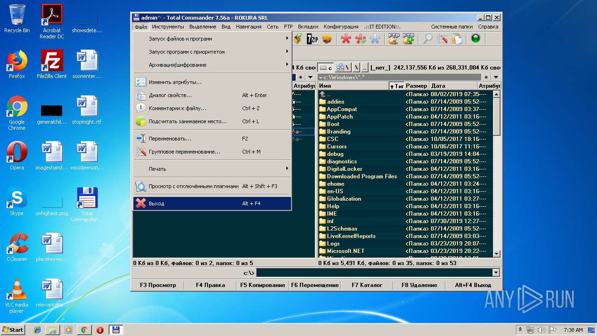Open Запуск программ с приоритетом submenu
The width and height of the screenshot is (597, 336).
click(x=212, y=52)
